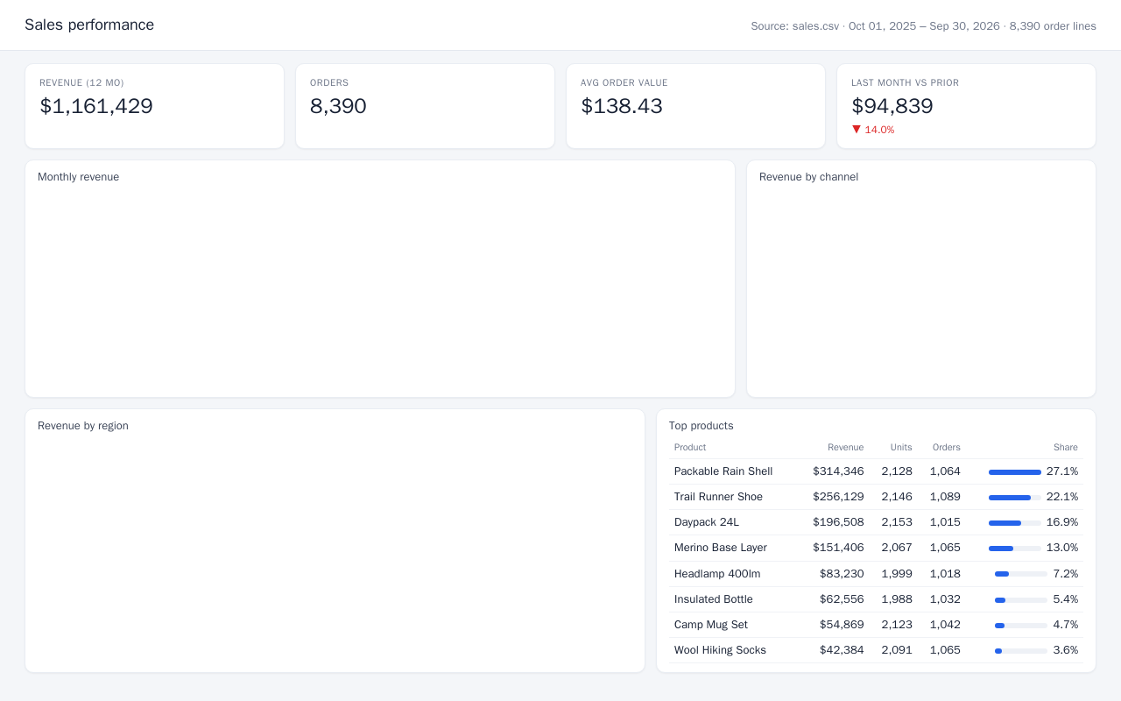Click the $256,129 revenue cell
Screen dimensions: 1121x701
tap(838, 497)
